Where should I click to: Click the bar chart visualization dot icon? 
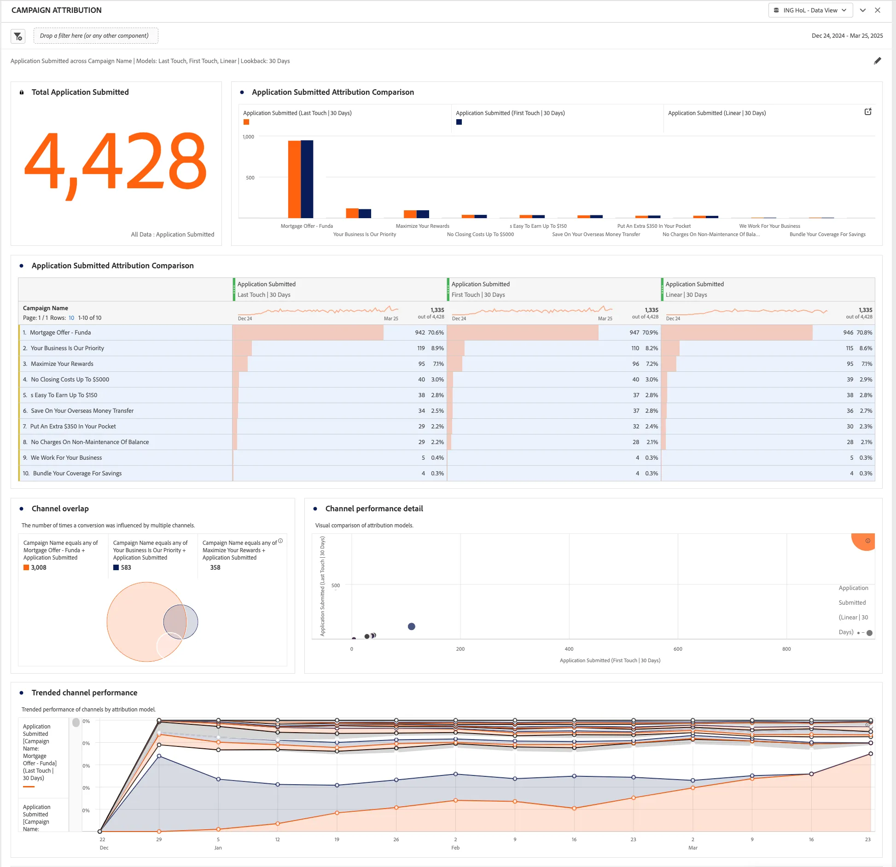(x=242, y=92)
